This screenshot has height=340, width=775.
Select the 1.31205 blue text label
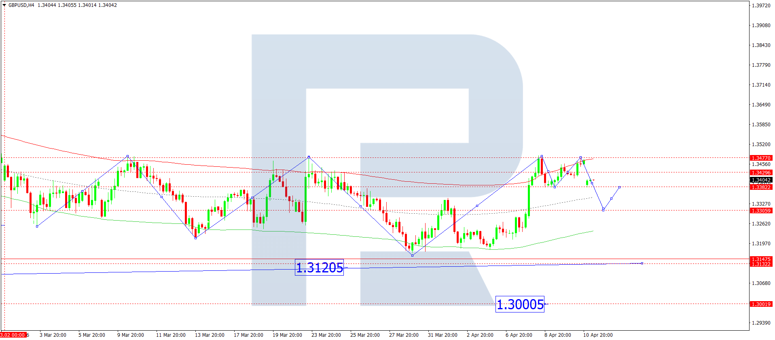(x=319, y=268)
